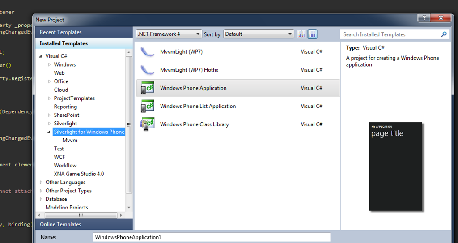
Task: Open the Recent Templates section
Action: (84, 32)
